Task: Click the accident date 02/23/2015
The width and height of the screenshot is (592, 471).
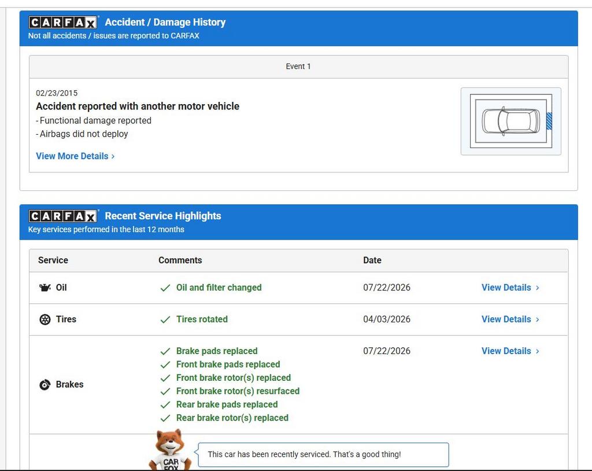Action: [x=57, y=93]
